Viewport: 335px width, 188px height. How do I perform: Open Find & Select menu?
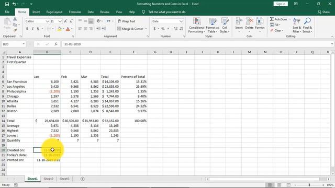point(307,26)
